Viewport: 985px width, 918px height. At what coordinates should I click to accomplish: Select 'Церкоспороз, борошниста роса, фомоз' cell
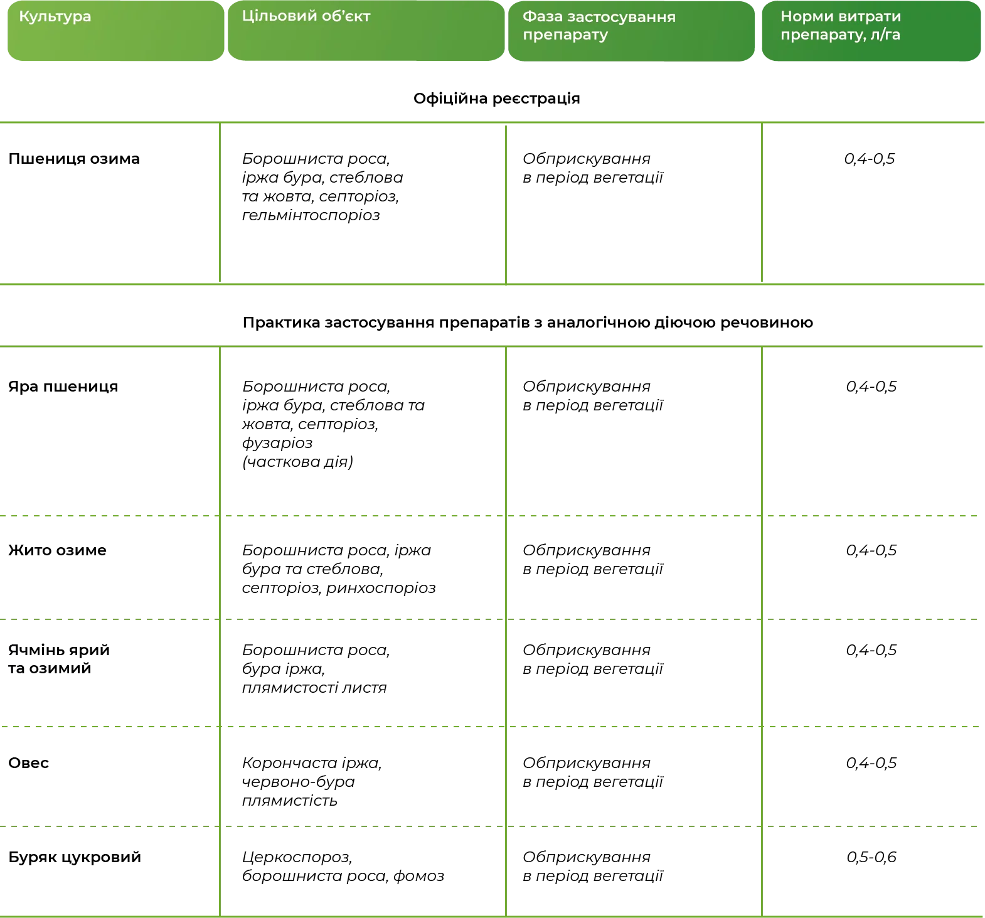tap(343, 867)
